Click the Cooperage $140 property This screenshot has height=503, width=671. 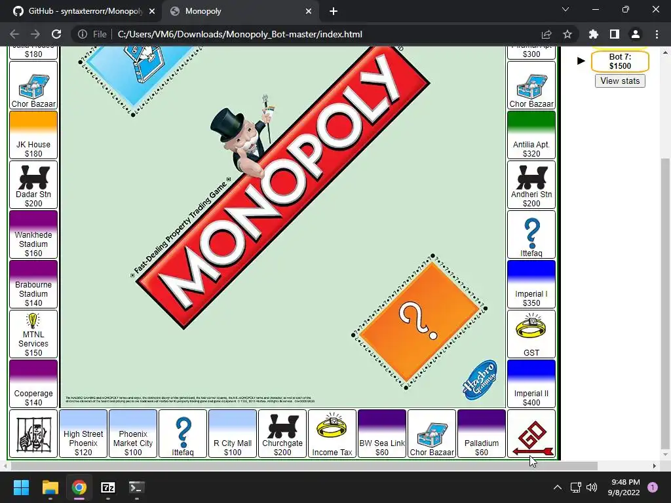(33, 384)
